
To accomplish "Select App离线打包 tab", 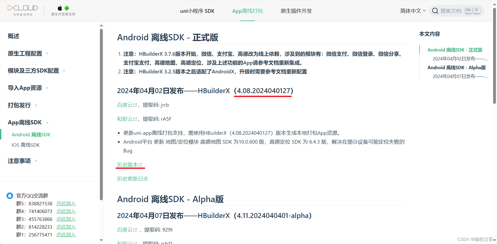I will [247, 11].
